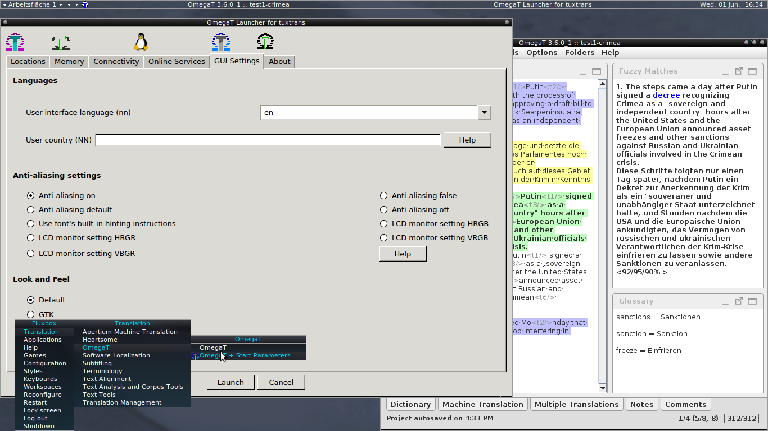Viewport: 768px width, 431px height.
Task: Click the OmegaT menu entry icon in Fluxbox submenu
Action: (196, 348)
